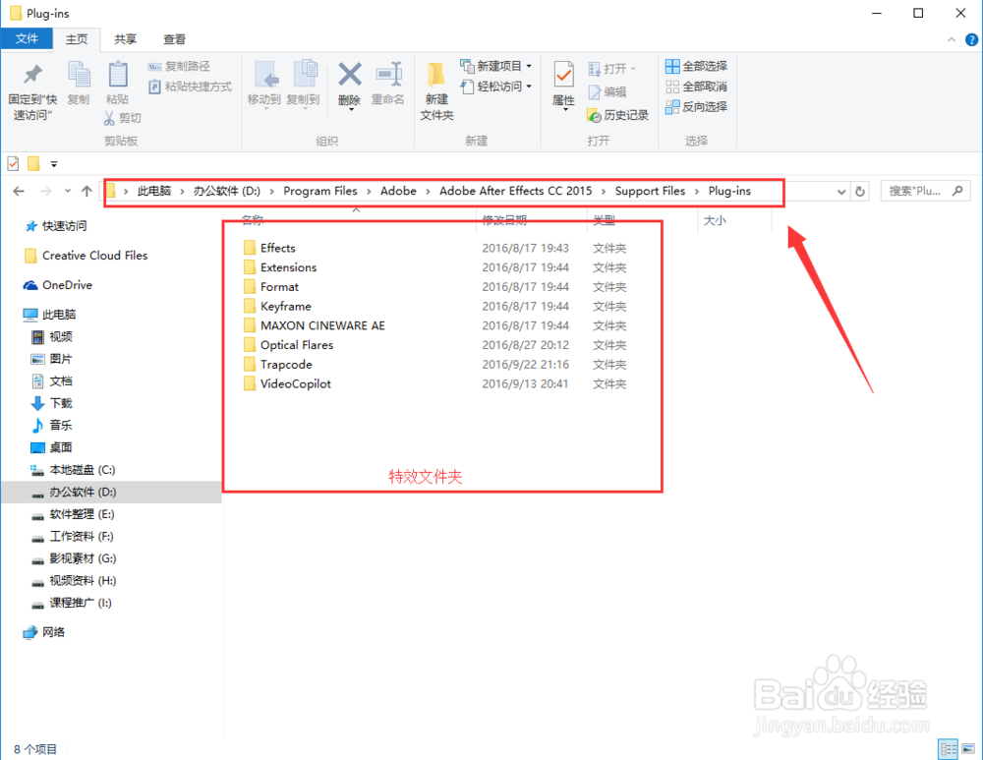Select the View (查看) tab
Screen dimensions: 983x760
(174, 39)
